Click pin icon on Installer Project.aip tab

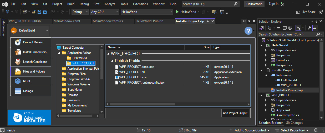point(208,21)
